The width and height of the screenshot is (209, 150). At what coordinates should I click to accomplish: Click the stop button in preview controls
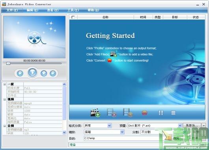[44, 73]
